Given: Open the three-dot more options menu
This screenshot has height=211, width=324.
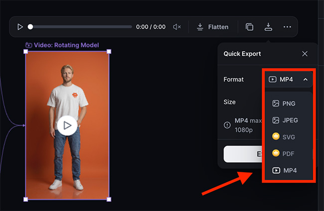Looking at the screenshot, I should [287, 27].
